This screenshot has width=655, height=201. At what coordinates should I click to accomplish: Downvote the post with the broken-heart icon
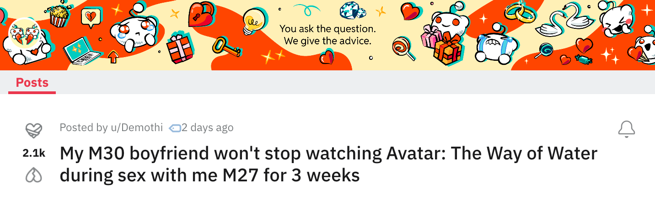(x=33, y=176)
